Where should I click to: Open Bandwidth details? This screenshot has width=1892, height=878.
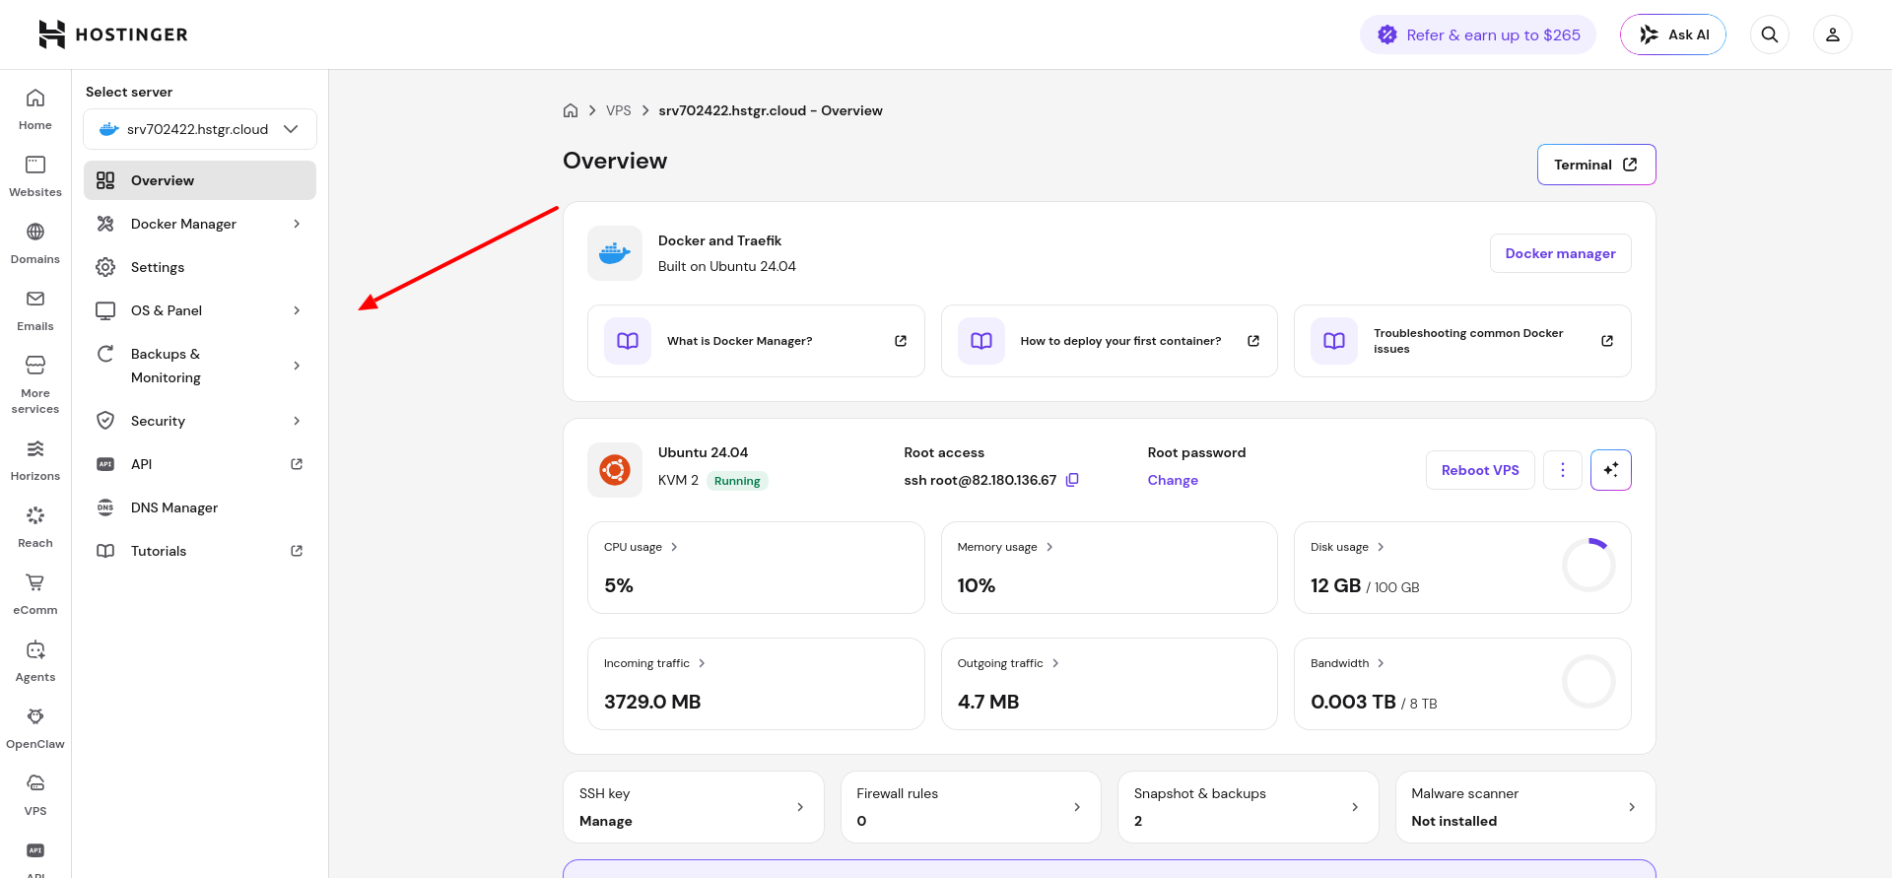pos(1347,663)
